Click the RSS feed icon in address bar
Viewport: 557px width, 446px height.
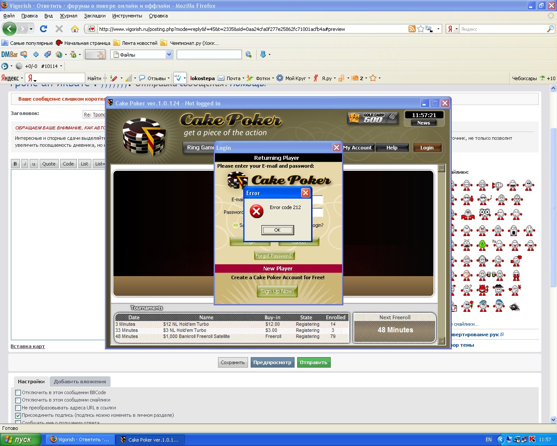(x=412, y=29)
